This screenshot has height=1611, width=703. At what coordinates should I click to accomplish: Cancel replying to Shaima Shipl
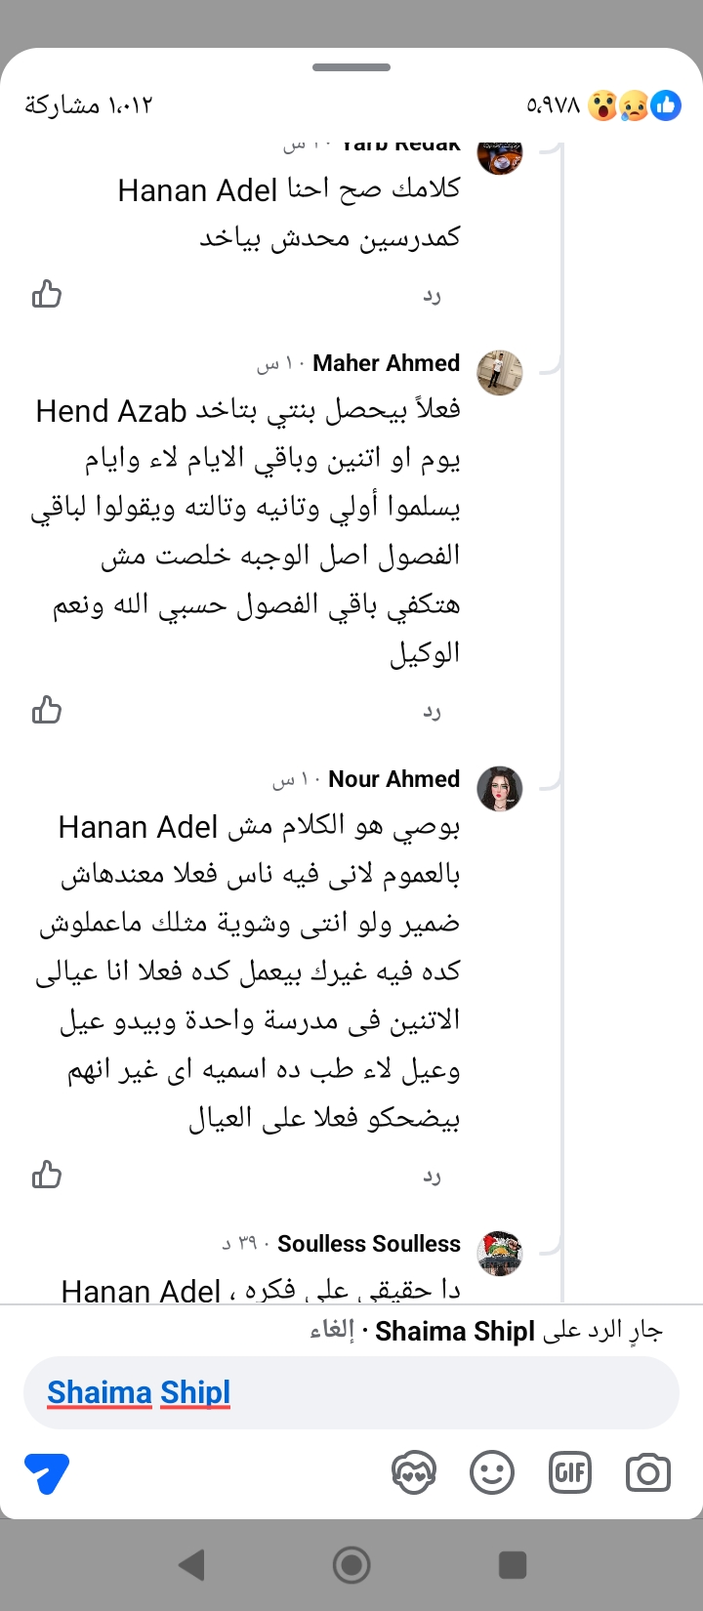tap(332, 1331)
